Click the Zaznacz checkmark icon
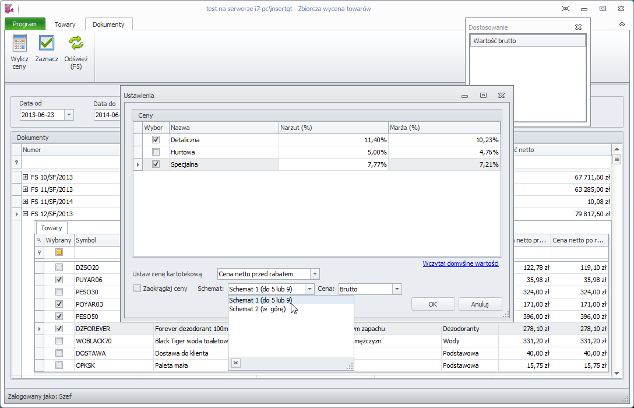The height and width of the screenshot is (408, 634). [x=47, y=43]
